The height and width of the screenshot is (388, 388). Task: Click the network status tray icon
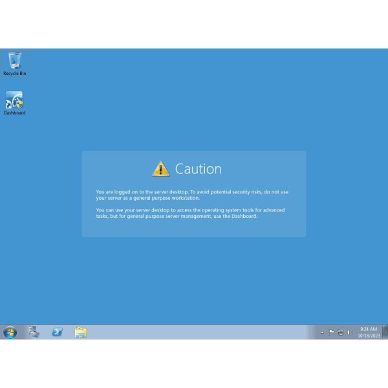coord(341,332)
